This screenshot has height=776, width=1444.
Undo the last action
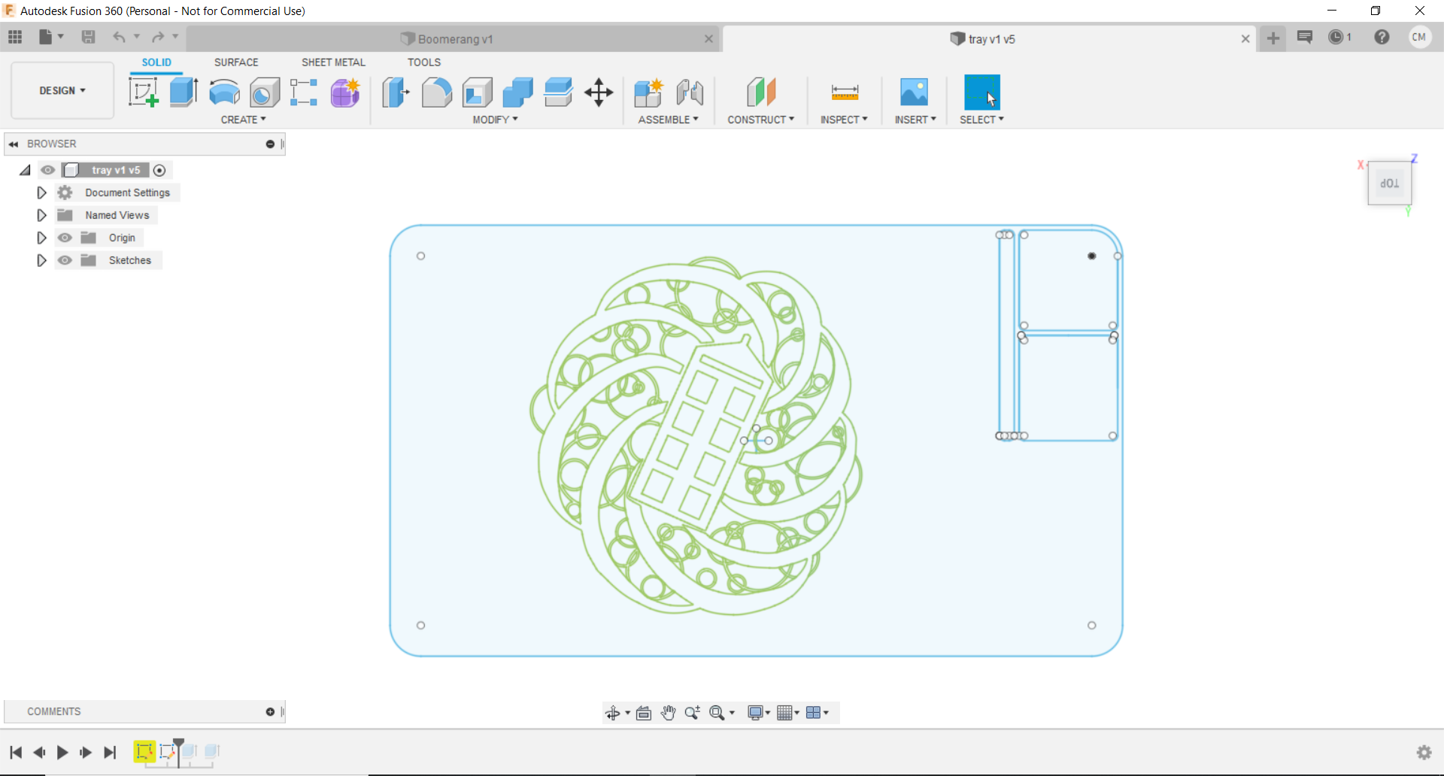click(x=119, y=37)
